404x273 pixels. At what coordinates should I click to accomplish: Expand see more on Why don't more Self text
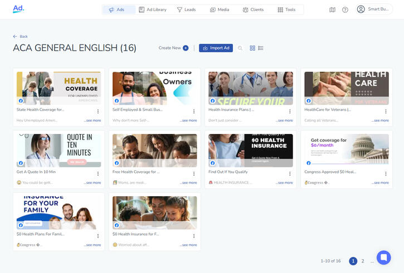[188, 120]
